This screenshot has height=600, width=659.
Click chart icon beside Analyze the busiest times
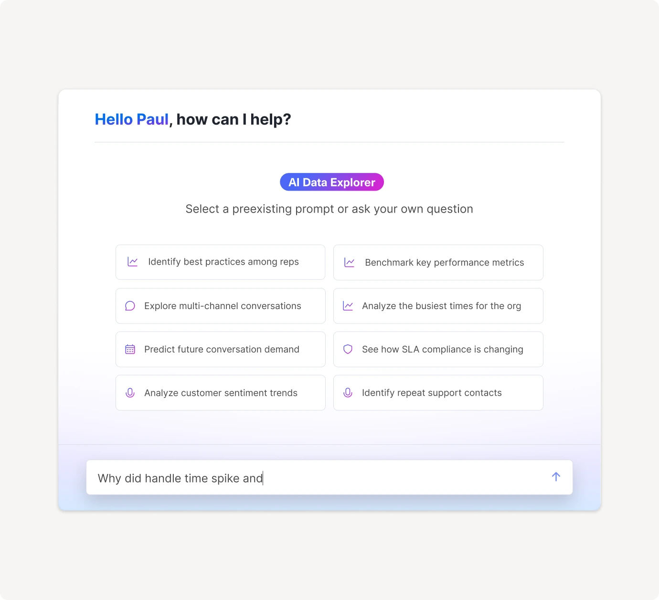(x=348, y=306)
